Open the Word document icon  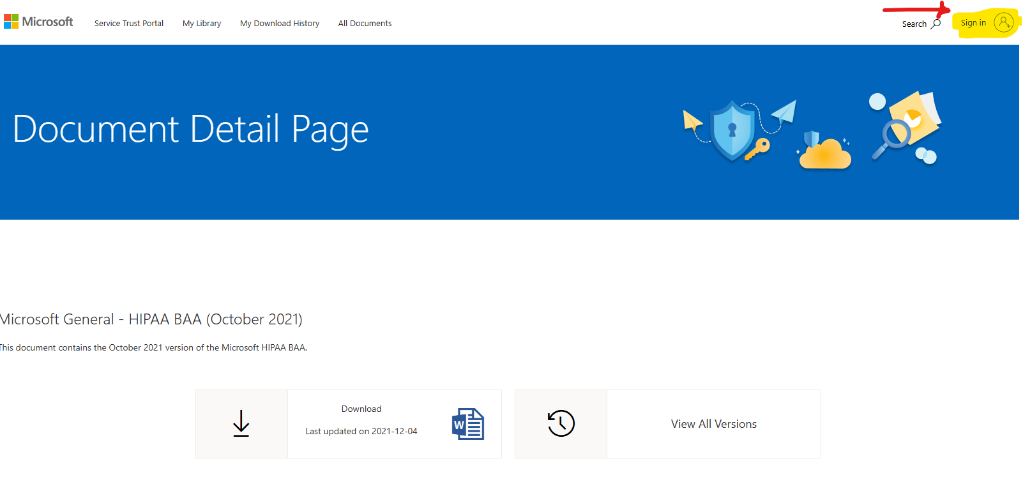pyautogui.click(x=468, y=424)
